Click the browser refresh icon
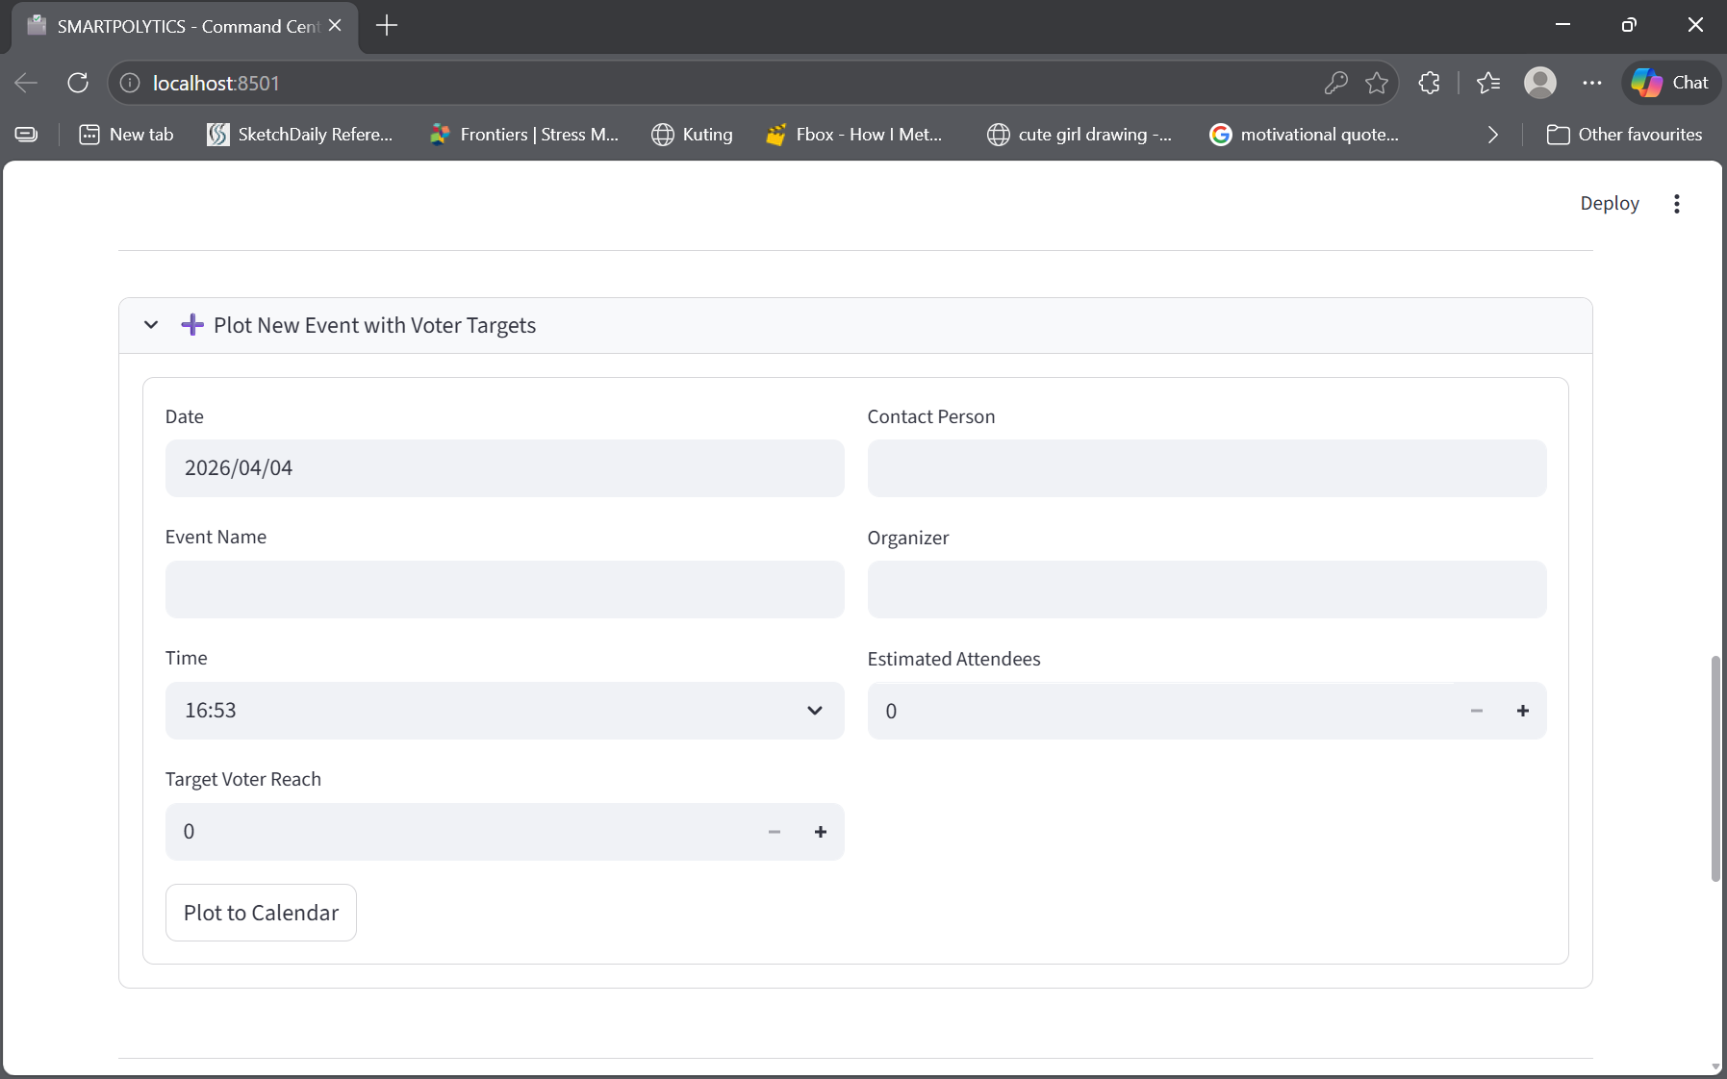 78,83
